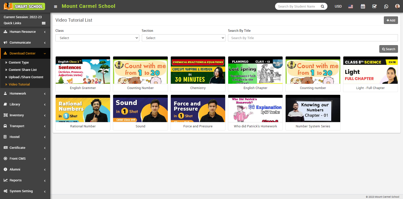Open the user profile avatar
The image size is (403, 199).
pos(397,6)
